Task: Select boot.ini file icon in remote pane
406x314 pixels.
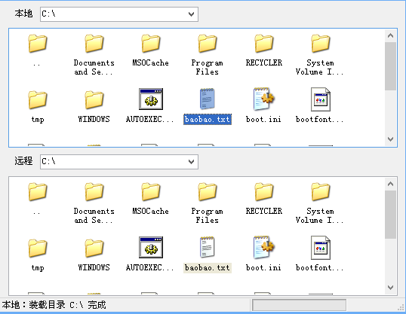Action: (264, 247)
